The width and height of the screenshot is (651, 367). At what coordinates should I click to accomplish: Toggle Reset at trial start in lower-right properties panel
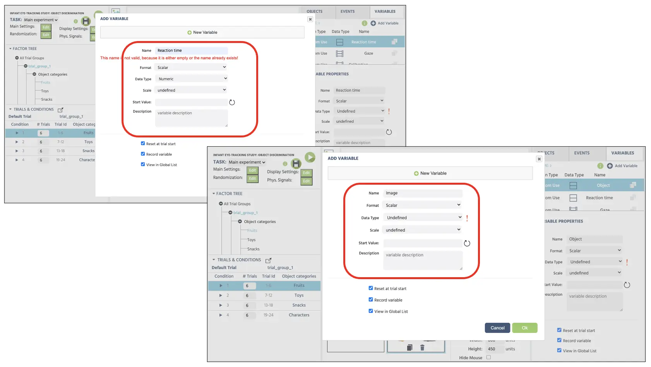559,330
